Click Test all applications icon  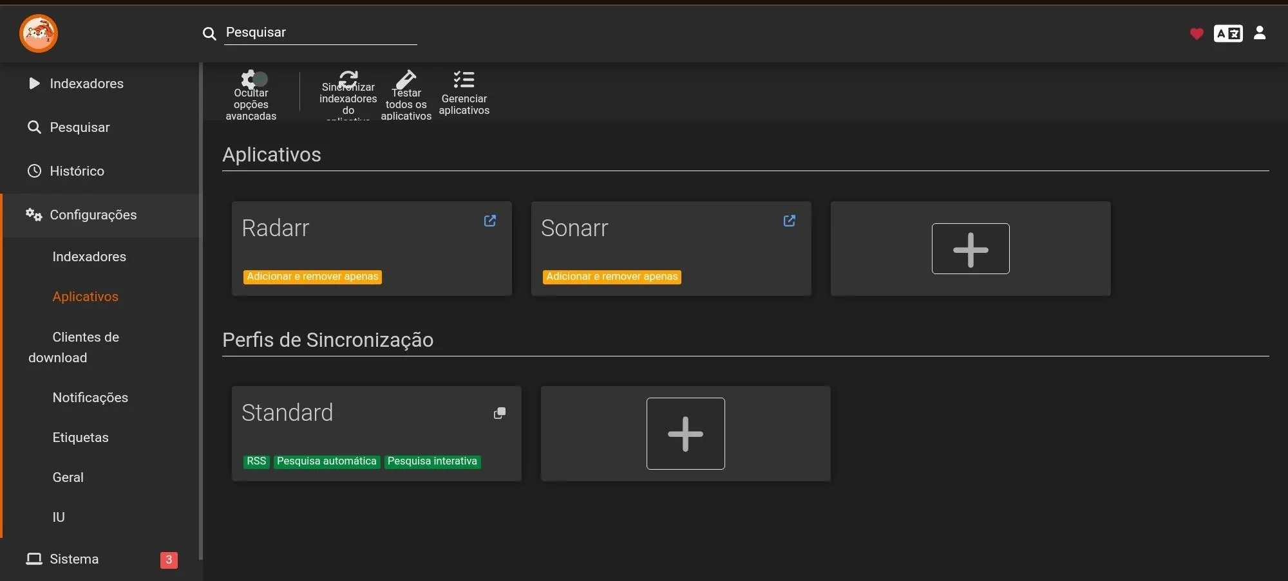406,80
